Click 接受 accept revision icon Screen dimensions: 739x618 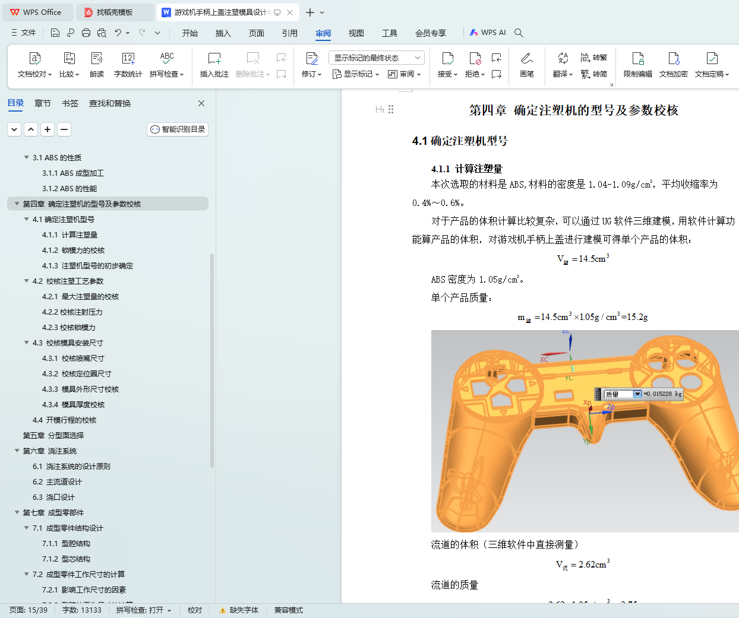tap(447, 58)
